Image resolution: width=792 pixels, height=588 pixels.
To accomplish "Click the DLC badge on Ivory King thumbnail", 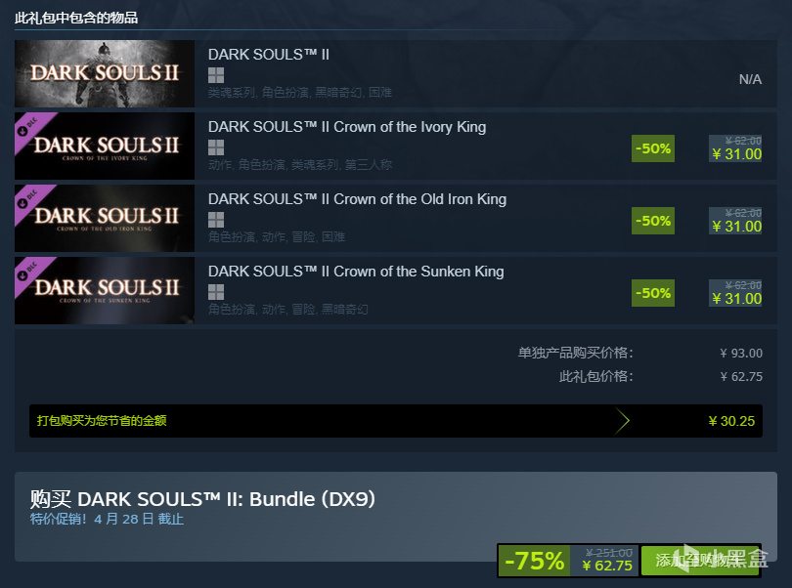I will [29, 127].
